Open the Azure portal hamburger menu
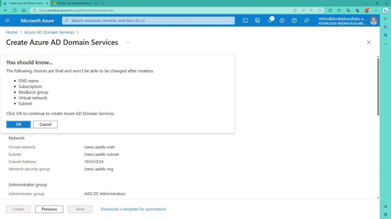This screenshot has height=219, width=391. coord(7,20)
